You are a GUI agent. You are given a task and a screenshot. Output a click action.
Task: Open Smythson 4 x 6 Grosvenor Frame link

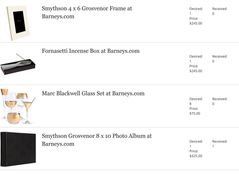(87, 12)
